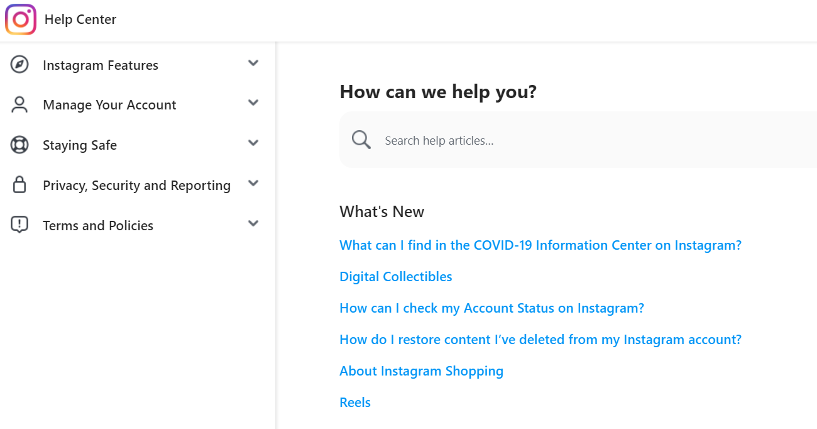Screen dimensions: 817x429
Task: Open the About Instagram Shopping article
Action: (421, 370)
